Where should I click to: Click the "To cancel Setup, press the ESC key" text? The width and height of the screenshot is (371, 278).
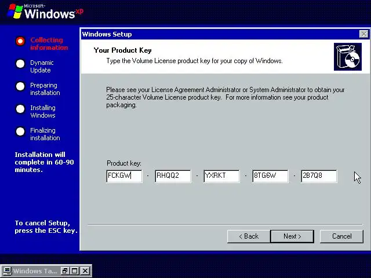click(x=46, y=226)
